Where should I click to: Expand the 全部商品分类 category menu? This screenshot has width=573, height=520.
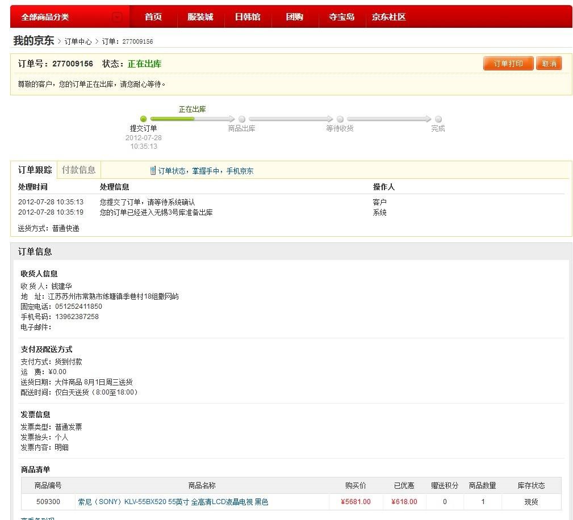[x=45, y=17]
